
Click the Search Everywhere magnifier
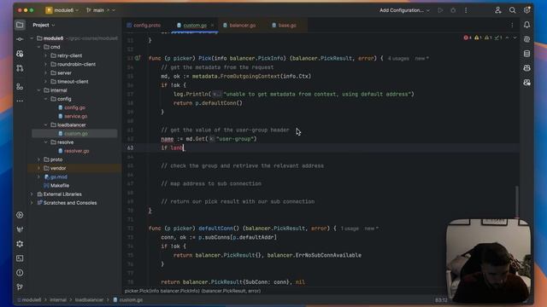click(x=512, y=10)
